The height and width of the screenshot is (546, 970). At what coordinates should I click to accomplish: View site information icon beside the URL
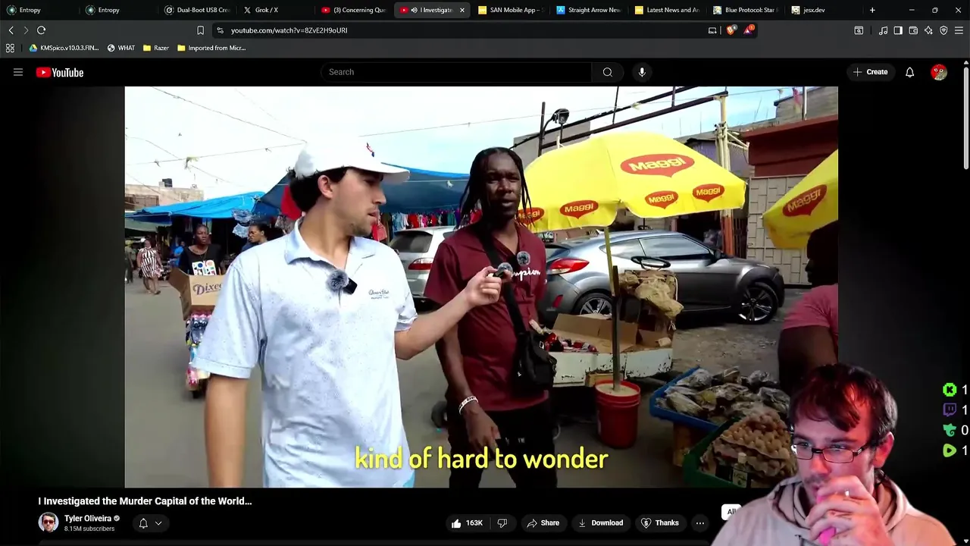[220, 30]
